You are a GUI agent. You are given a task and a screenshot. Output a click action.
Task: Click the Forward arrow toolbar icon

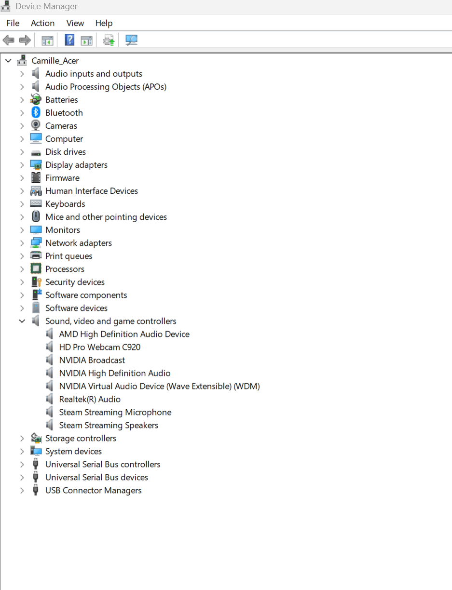point(25,40)
